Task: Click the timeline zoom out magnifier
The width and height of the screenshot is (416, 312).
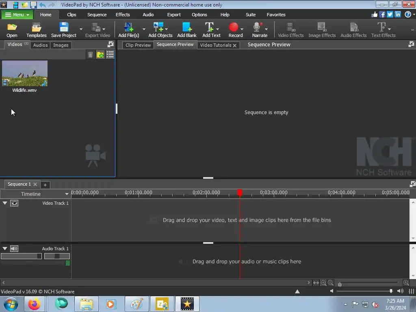Action: [331, 283]
